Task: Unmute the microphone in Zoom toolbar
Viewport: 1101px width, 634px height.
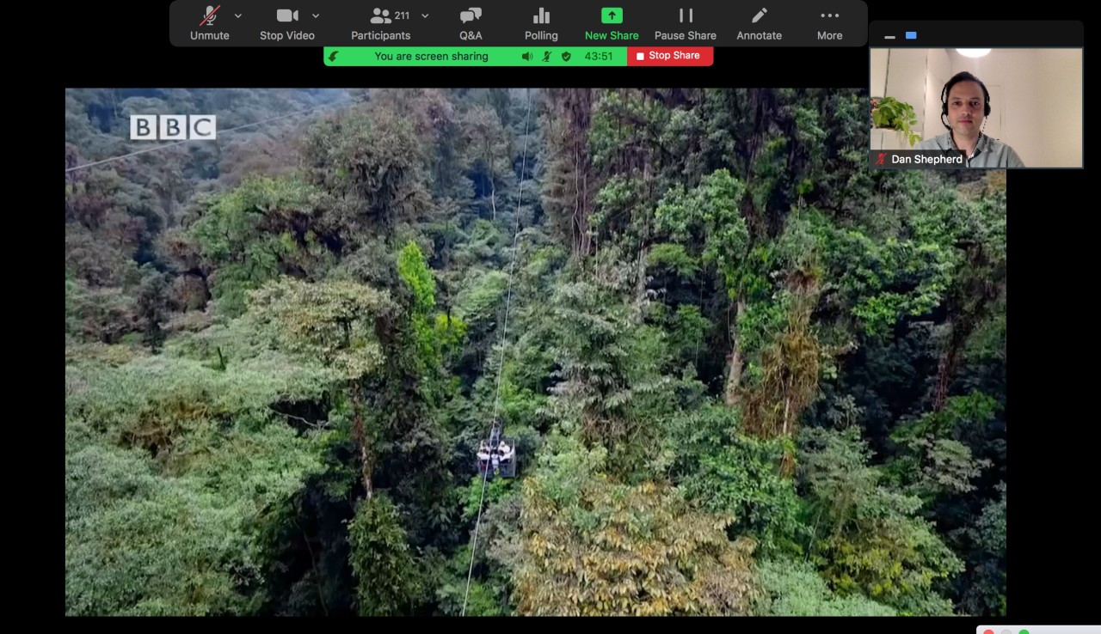Action: 210,24
